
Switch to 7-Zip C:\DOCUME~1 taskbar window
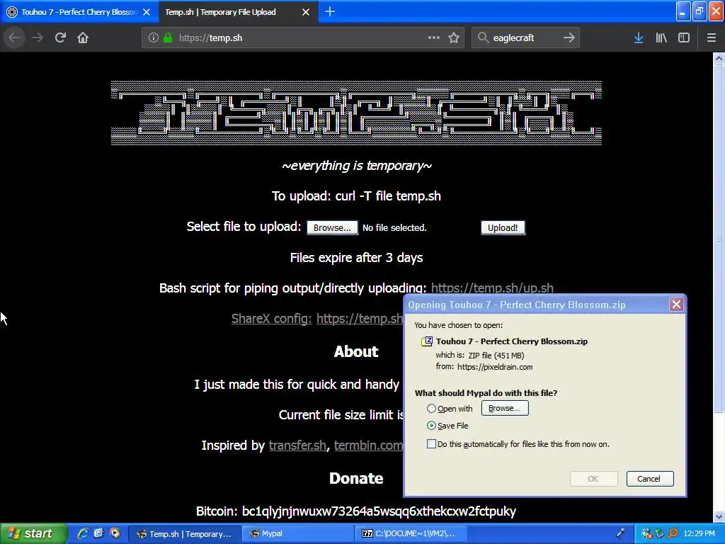pyautogui.click(x=411, y=534)
